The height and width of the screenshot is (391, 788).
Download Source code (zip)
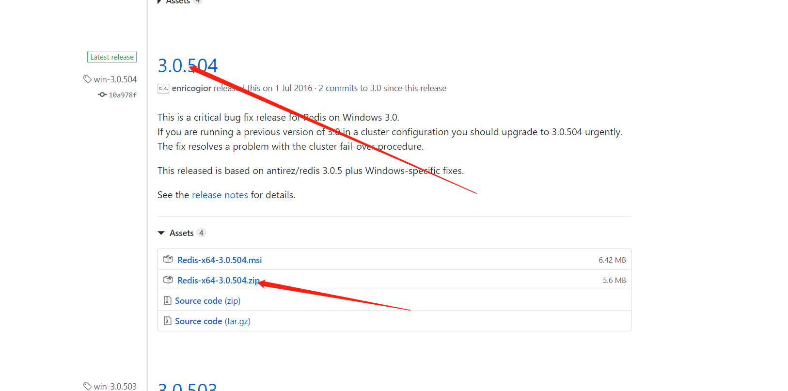(x=207, y=301)
